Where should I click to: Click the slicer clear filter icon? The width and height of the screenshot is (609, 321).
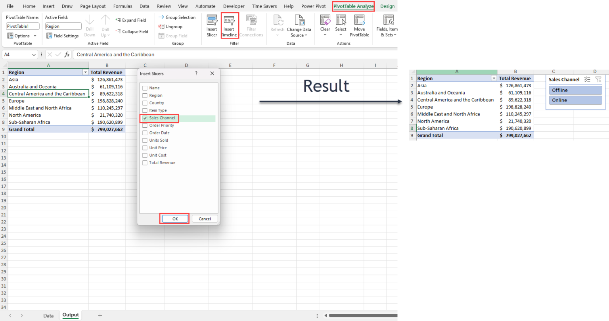pos(598,79)
